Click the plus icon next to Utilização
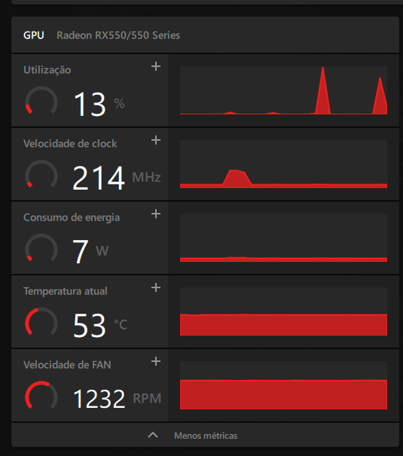 (156, 67)
